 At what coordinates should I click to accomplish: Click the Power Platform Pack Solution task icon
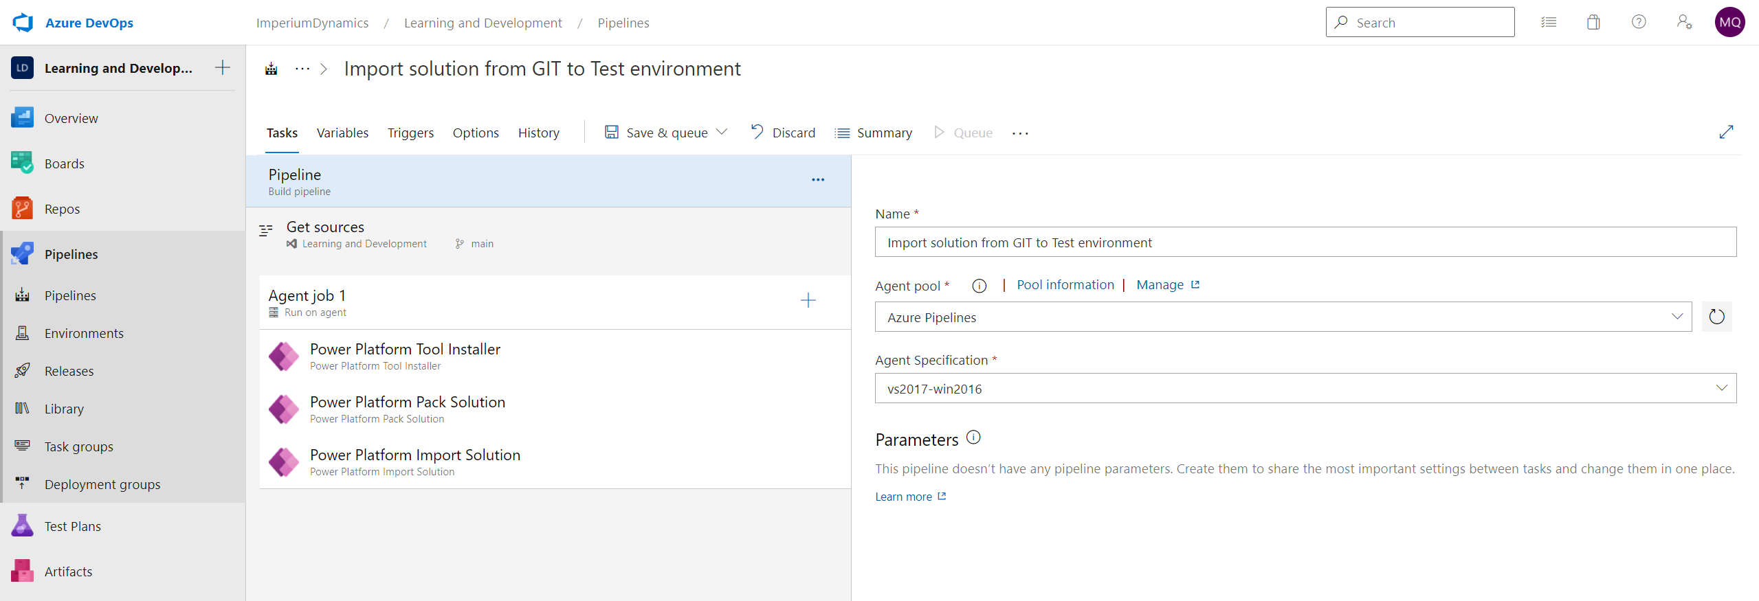tap(284, 409)
